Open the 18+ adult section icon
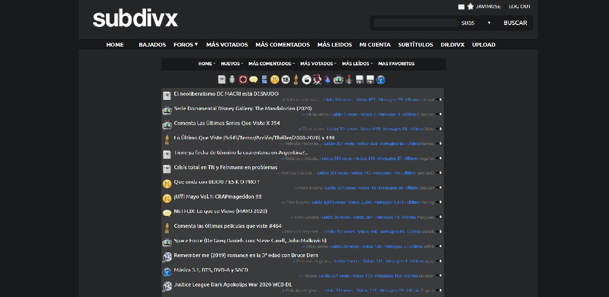 click(x=285, y=79)
